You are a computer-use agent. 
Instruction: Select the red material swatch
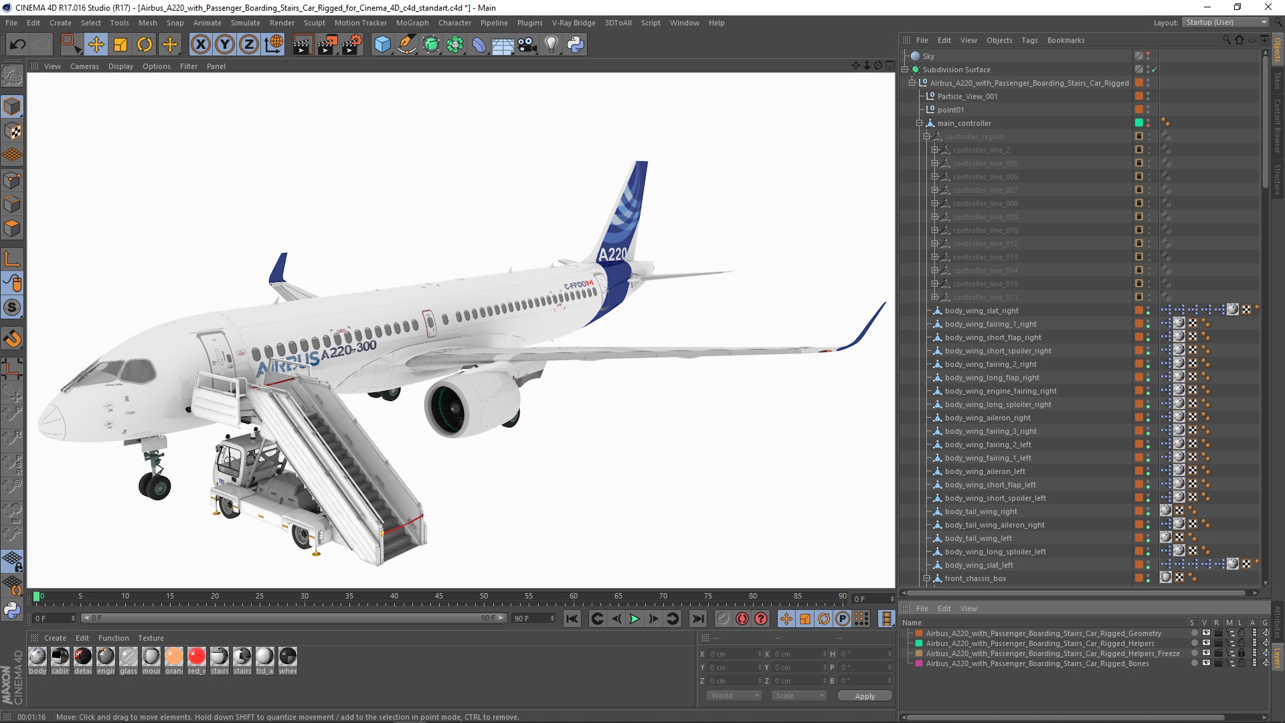coord(197,657)
